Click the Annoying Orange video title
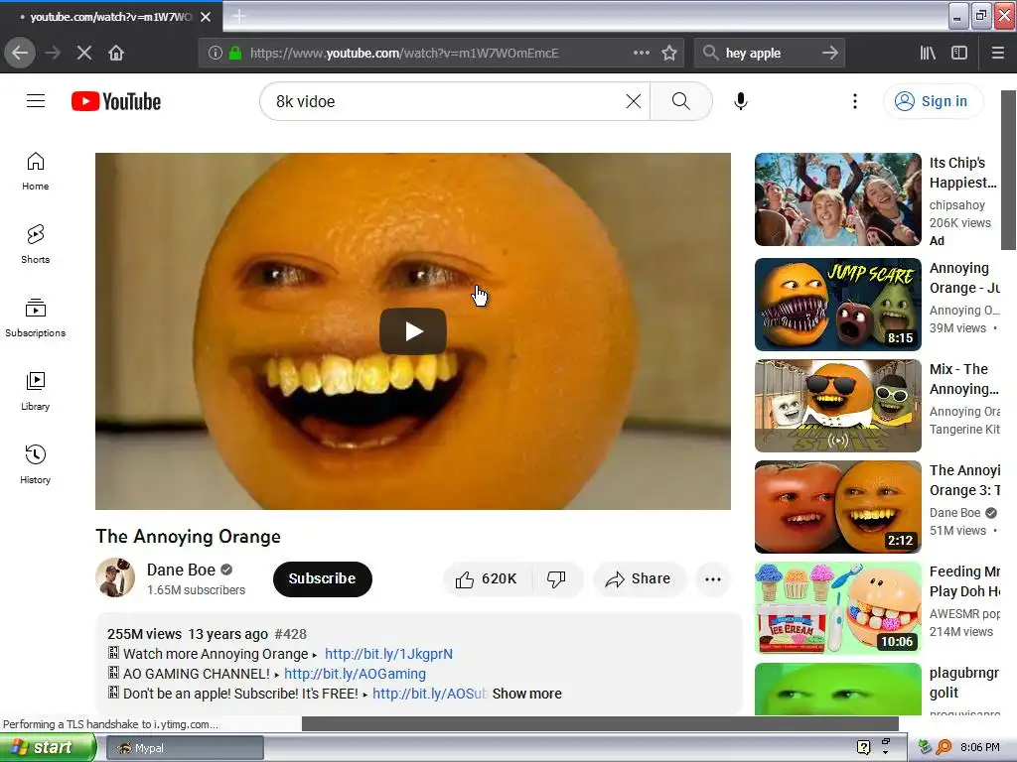This screenshot has height=762, width=1017. 188,537
